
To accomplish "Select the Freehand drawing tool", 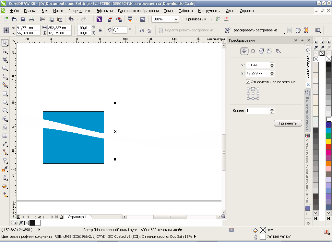I will tap(5, 77).
